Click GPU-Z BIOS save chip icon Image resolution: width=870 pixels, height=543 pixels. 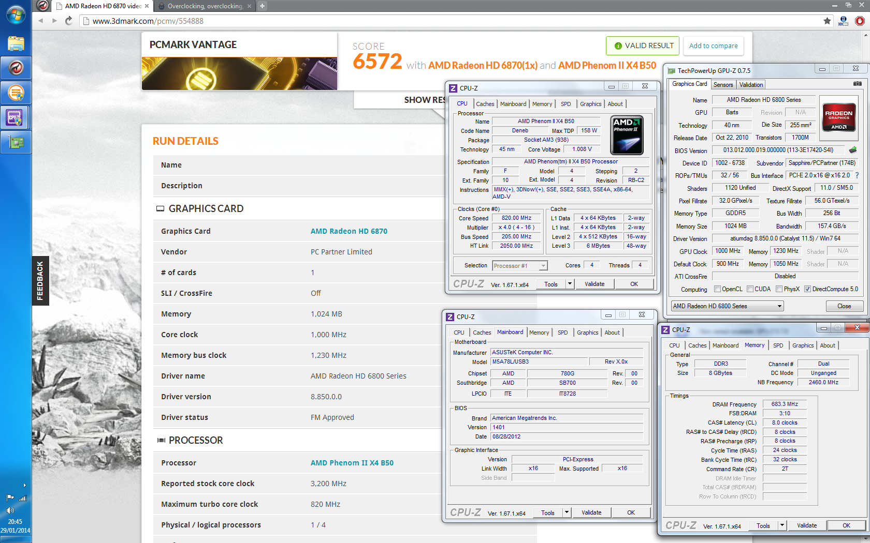853,150
